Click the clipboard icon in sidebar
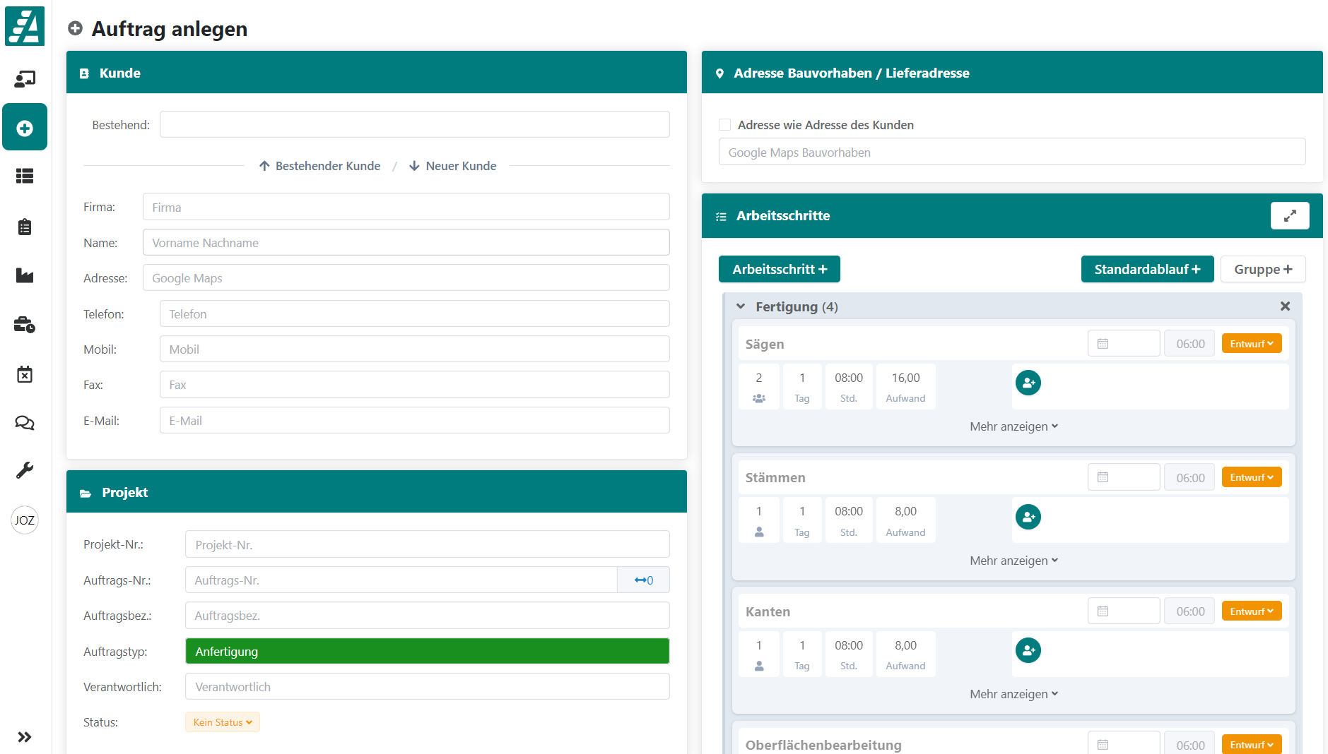Viewport: 1328px width, 754px height. click(25, 227)
